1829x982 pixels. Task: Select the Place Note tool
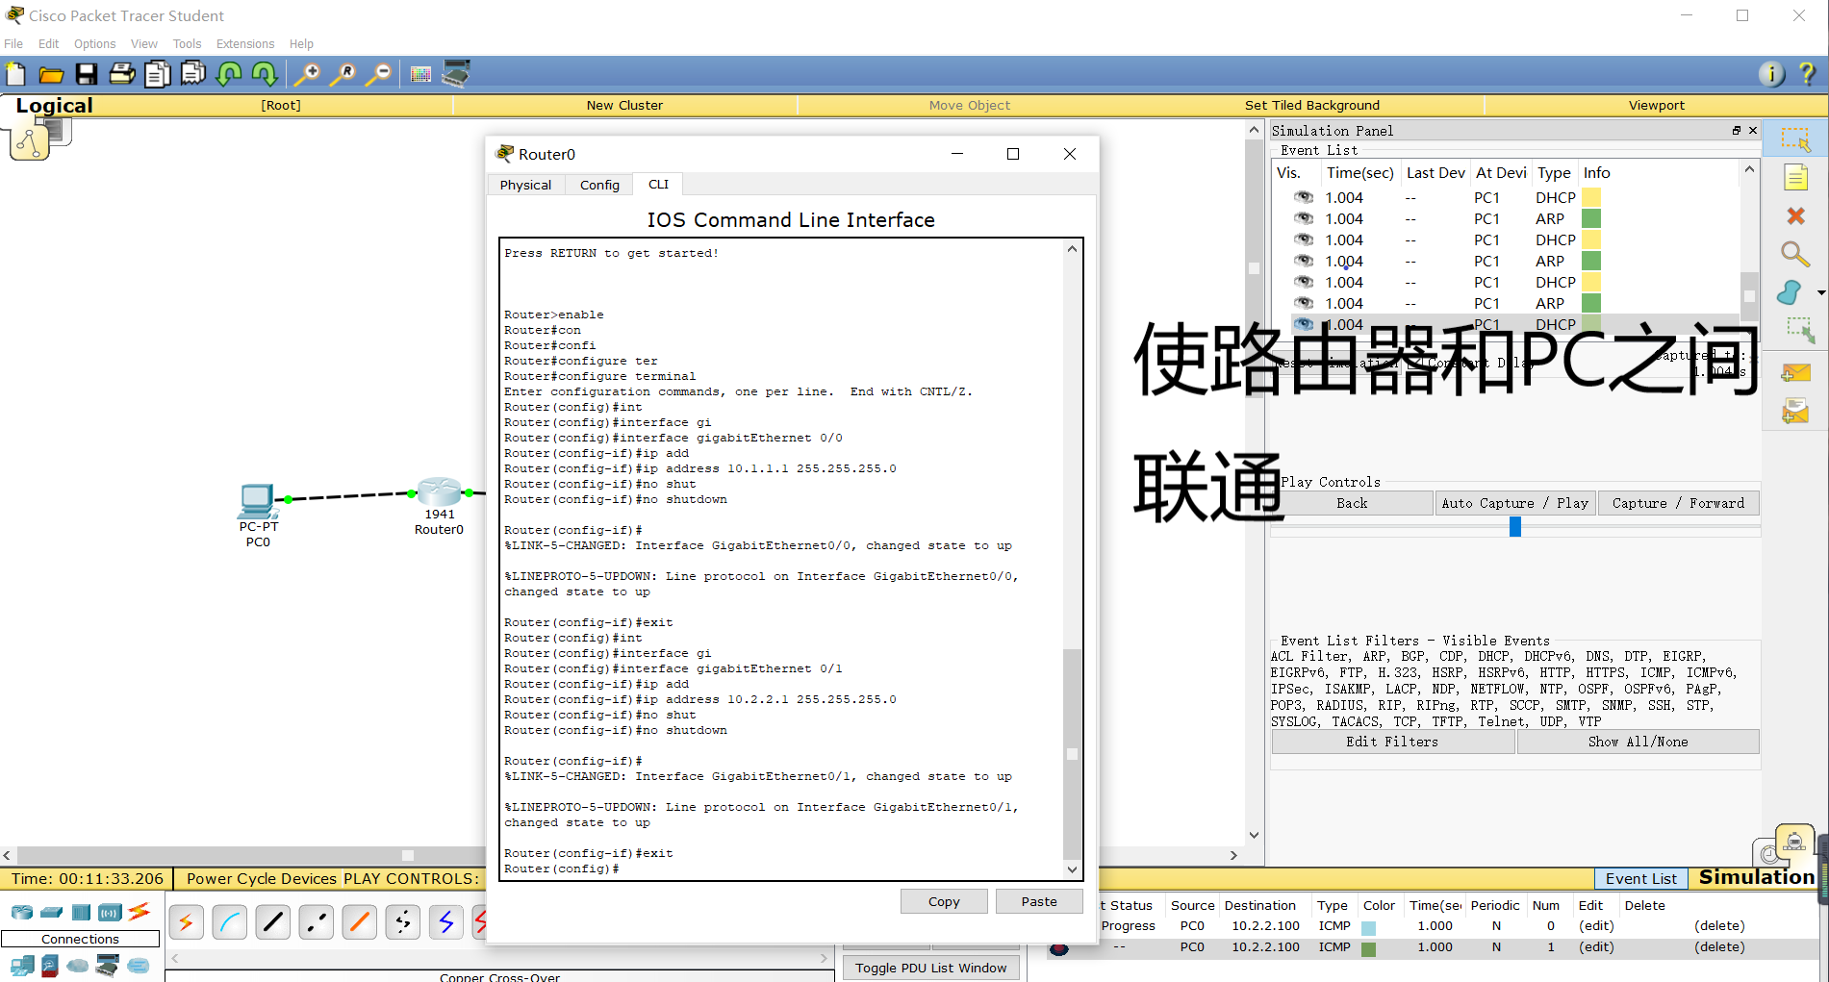1795,178
